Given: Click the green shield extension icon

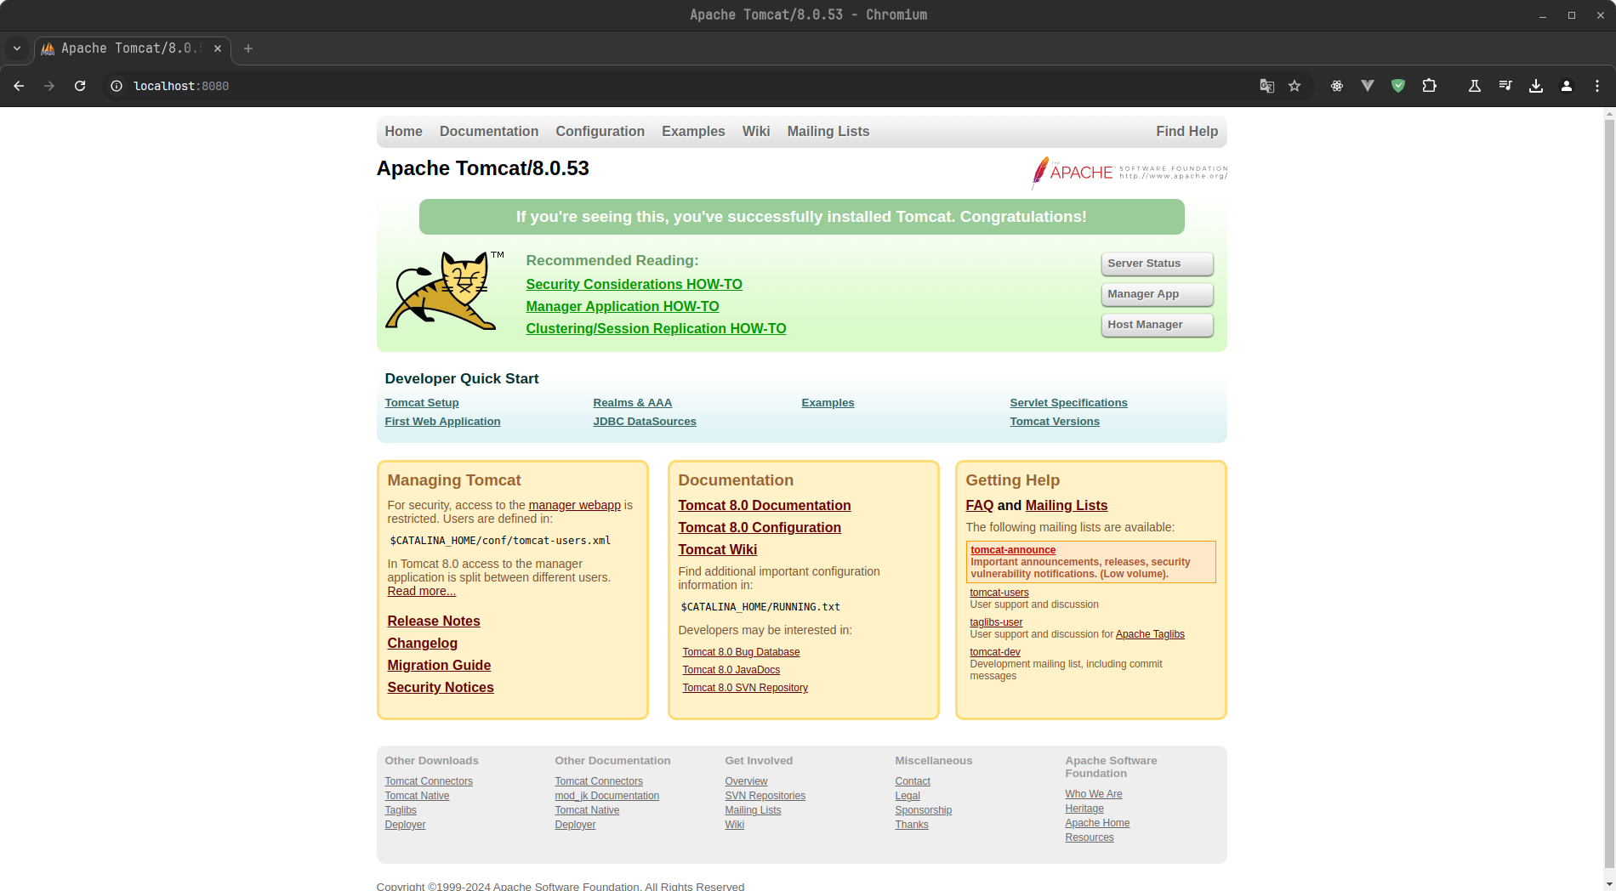Looking at the screenshot, I should coord(1398,86).
